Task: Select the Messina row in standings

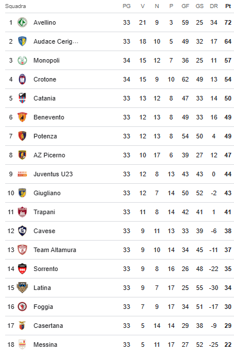Action: (119, 345)
